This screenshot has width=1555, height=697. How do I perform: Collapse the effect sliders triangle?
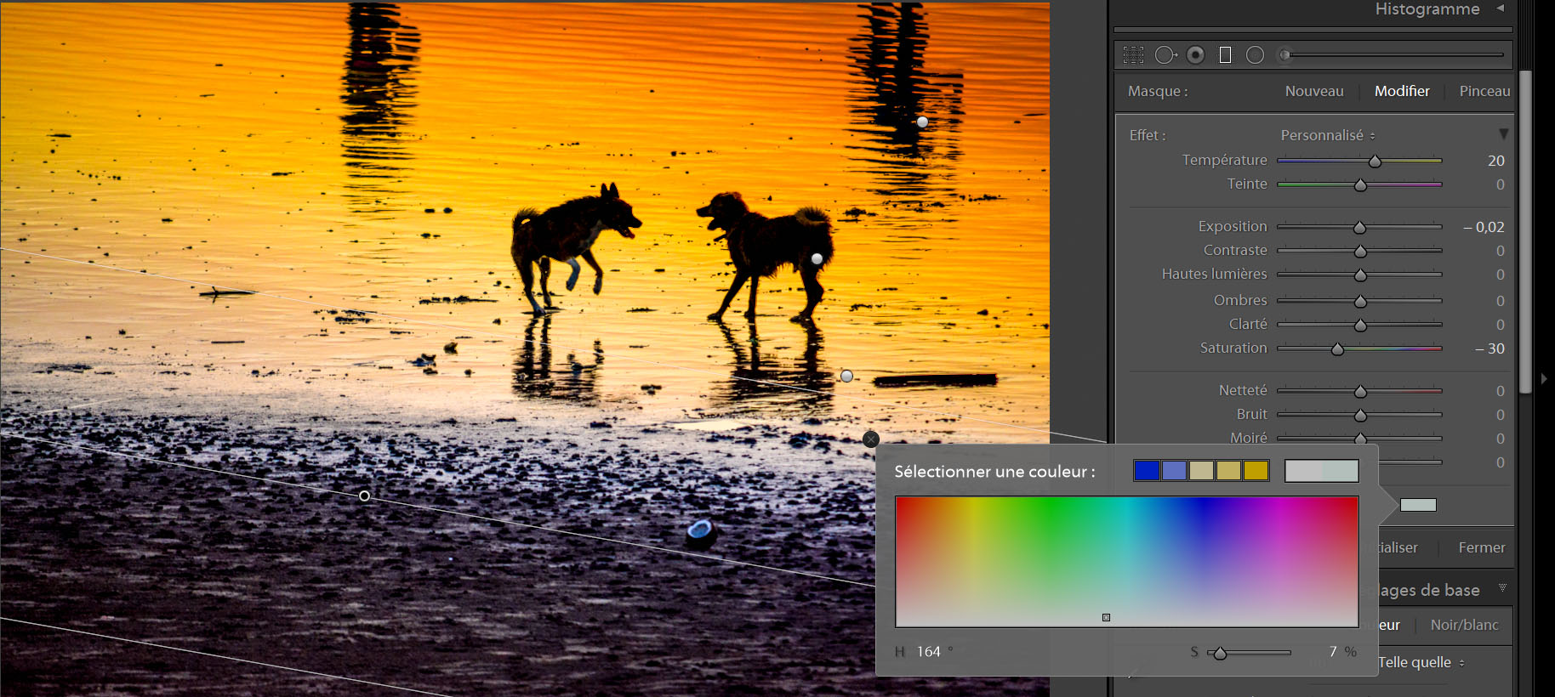coord(1503,134)
